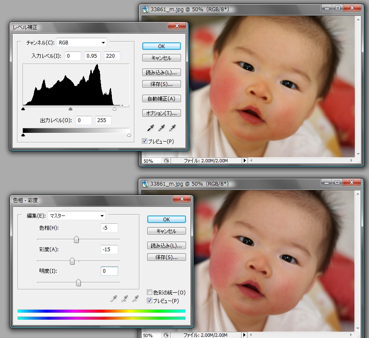This screenshot has width=369, height=338.
Task: Click 保存(S) in the Levels dialog
Action: coord(161,84)
